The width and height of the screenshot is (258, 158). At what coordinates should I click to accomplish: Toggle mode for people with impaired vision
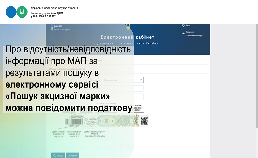click(x=192, y=33)
